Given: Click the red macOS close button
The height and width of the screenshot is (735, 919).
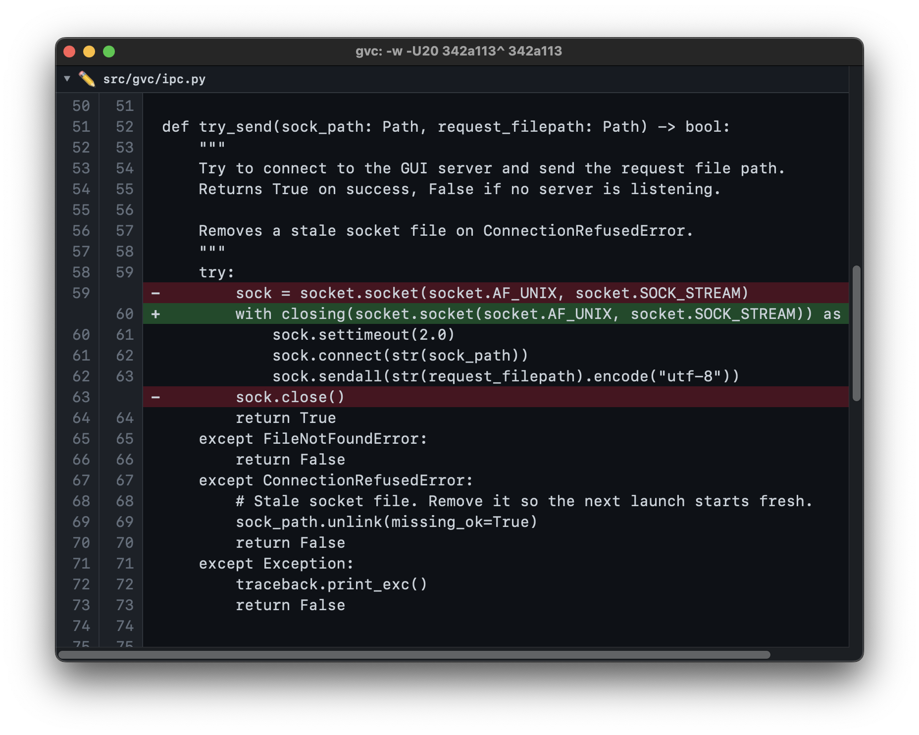Looking at the screenshot, I should coord(69,51).
